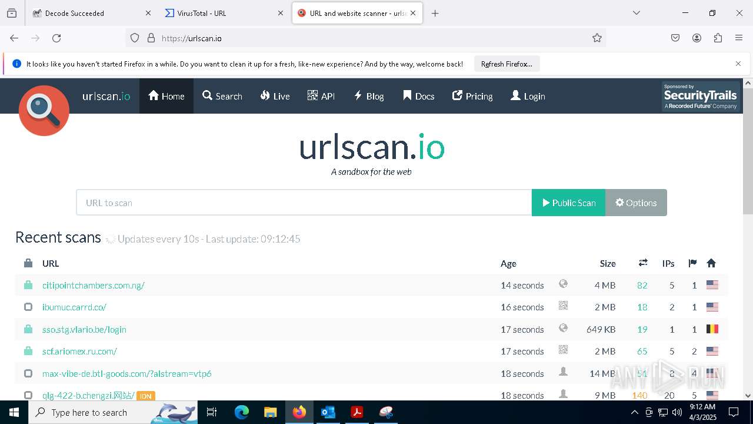The height and width of the screenshot is (424, 753).
Task: Go back to the previous page
Action: [14, 38]
